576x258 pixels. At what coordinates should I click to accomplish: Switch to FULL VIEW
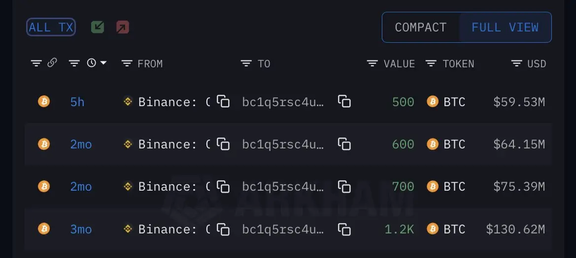[x=505, y=28]
